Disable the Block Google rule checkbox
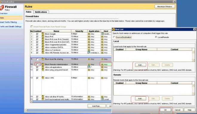Image resolution: width=197 pixels, height=114 pixels. click(x=37, y=34)
